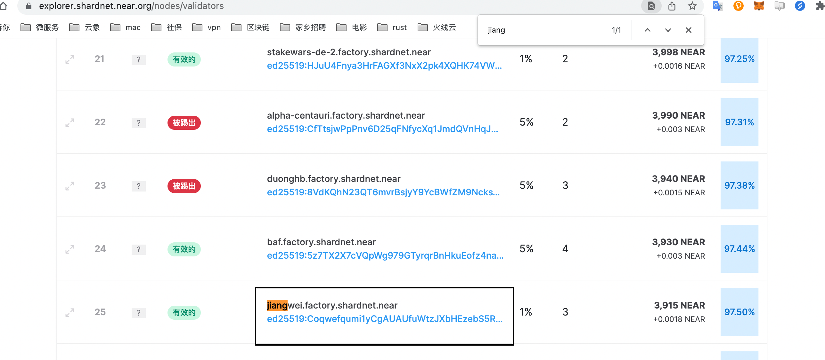The width and height of the screenshot is (825, 360).
Task: Open the Google Translate extension icon
Action: click(717, 6)
